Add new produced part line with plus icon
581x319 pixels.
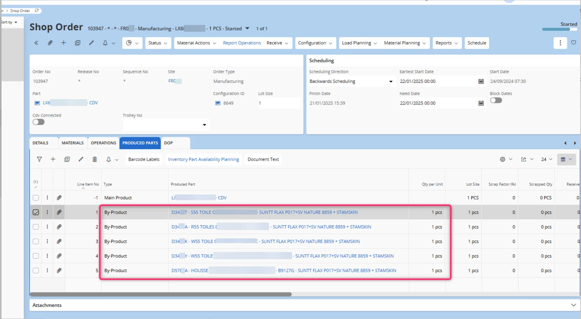point(53,159)
